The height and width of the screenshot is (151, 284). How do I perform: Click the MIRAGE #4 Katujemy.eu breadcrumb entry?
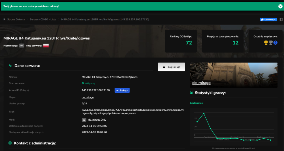105,19
